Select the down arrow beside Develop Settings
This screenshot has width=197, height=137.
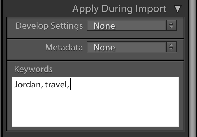(x=171, y=27)
